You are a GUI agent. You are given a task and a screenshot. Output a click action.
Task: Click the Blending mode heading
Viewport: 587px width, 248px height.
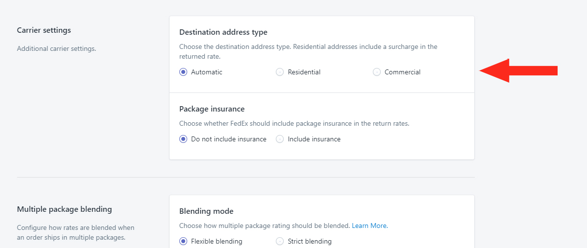click(x=206, y=211)
